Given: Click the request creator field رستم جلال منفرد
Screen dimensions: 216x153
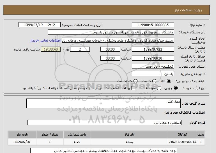Looking at the screenshot, I should click(x=118, y=40).
